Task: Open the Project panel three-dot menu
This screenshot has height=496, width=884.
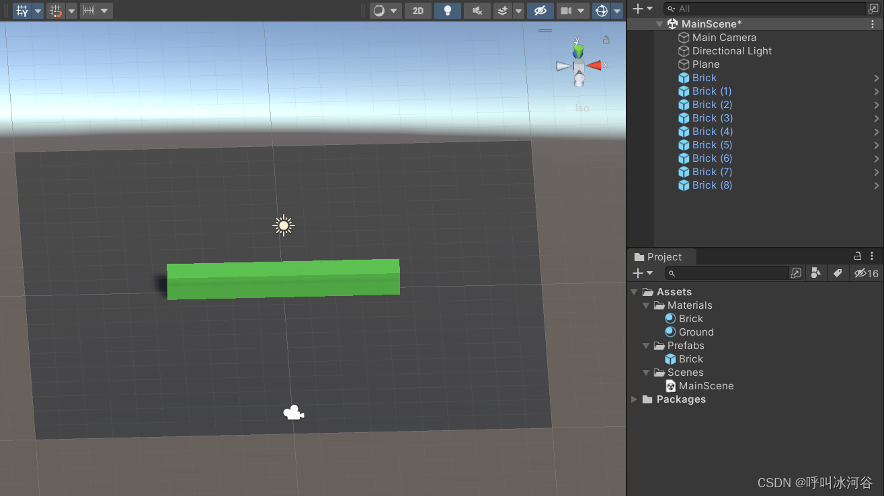Action: (x=872, y=256)
